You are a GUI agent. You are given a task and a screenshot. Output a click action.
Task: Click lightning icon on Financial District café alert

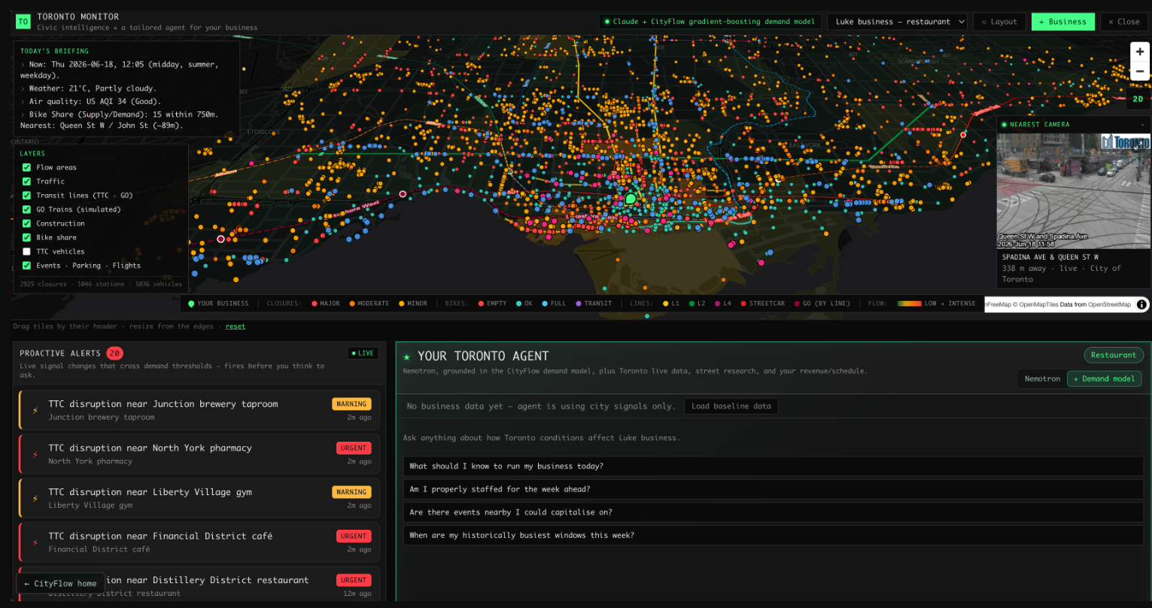[35, 542]
